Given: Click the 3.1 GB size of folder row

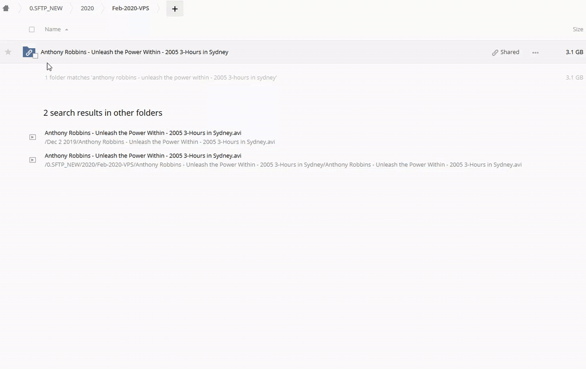Looking at the screenshot, I should point(574,52).
